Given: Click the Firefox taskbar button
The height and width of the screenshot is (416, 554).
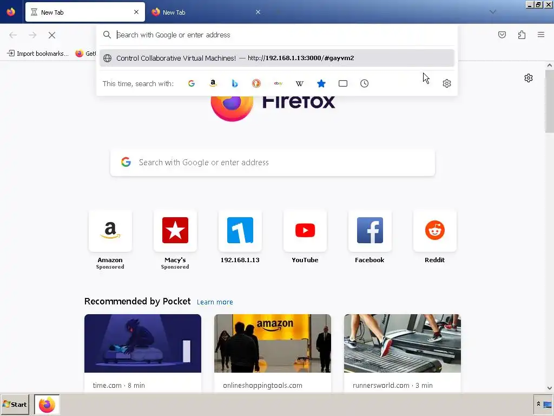Looking at the screenshot, I should [47, 404].
